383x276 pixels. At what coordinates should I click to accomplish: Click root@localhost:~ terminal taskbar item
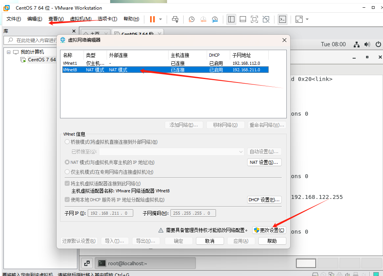pyautogui.click(x=146, y=263)
